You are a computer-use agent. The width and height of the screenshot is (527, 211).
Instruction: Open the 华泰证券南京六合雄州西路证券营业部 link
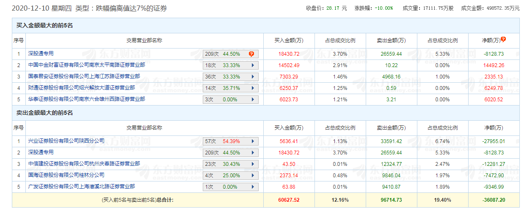tap(86, 99)
